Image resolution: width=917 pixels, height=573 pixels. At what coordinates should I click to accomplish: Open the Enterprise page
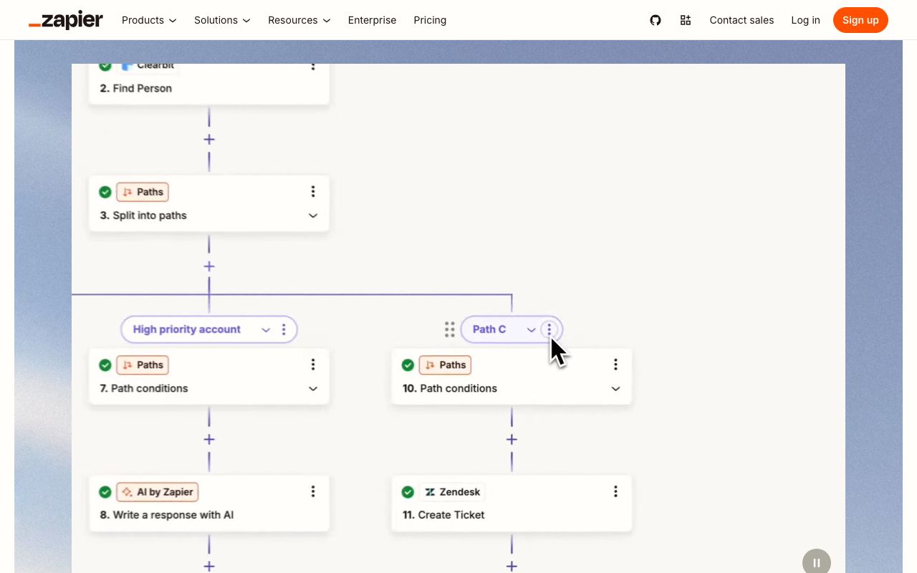372,20
